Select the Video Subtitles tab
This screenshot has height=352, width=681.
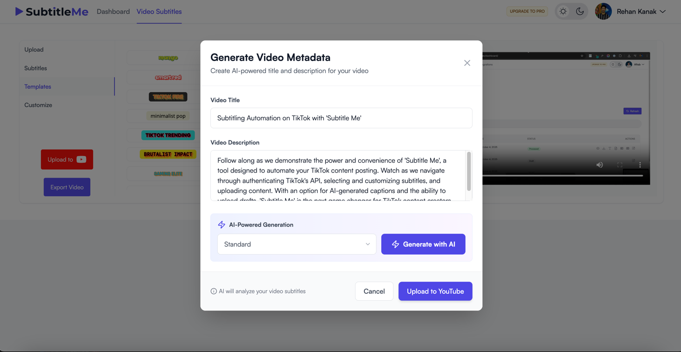click(x=159, y=12)
